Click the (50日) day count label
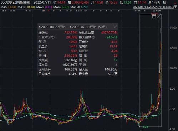 tap(102, 27)
